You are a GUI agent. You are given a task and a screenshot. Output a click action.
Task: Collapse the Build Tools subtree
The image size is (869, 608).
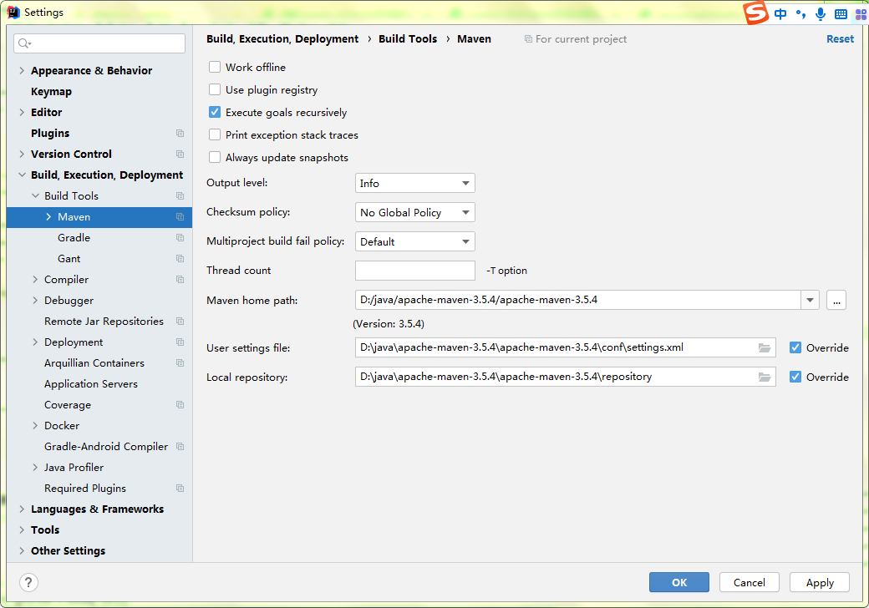pos(35,196)
